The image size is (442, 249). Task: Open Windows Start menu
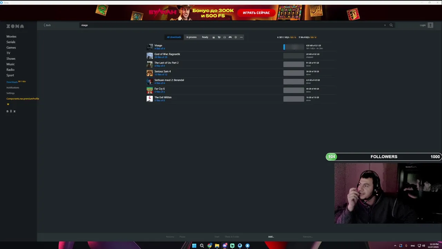[194, 246]
